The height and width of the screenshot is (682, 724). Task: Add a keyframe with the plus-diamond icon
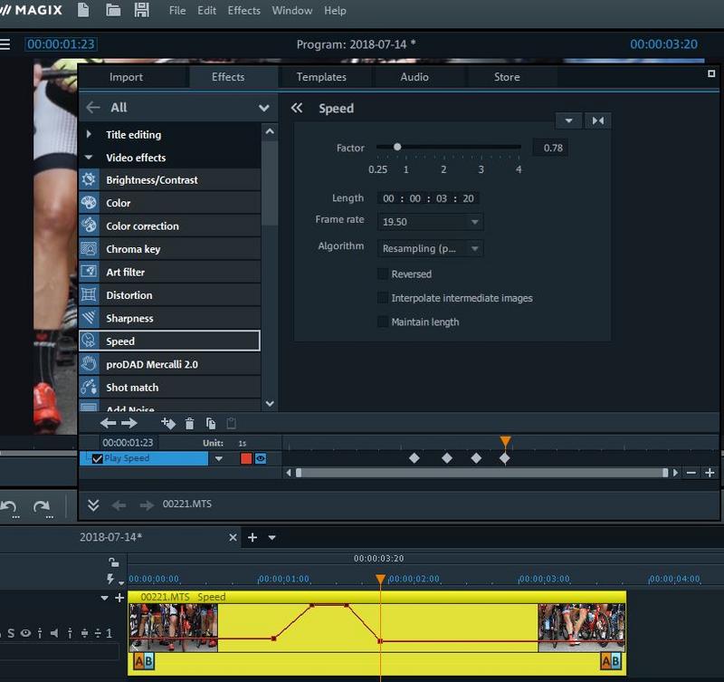click(x=168, y=423)
